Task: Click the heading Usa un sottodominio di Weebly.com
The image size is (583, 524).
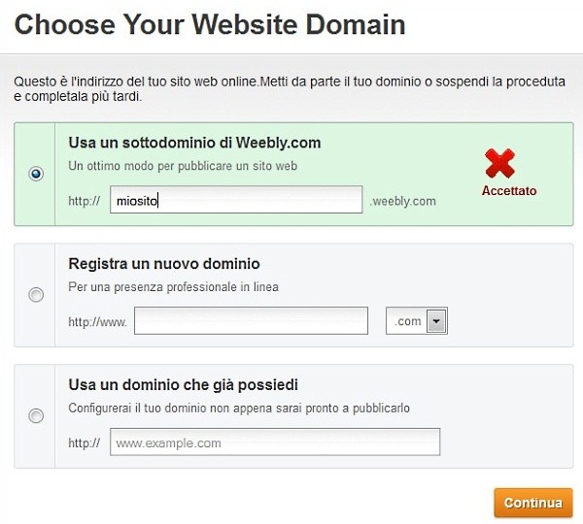Action: (x=194, y=143)
